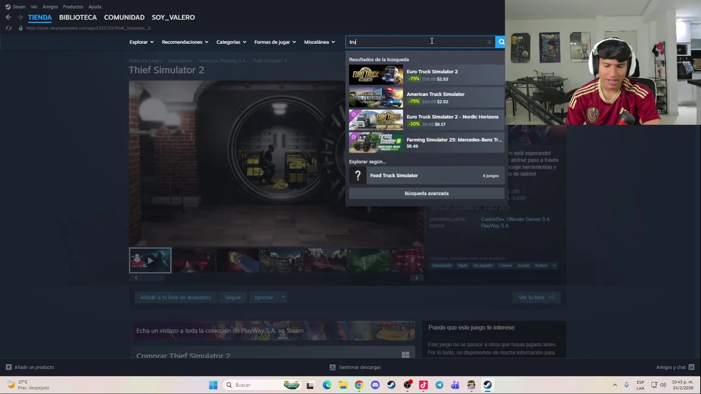Click the active Steam taskbar icon
The width and height of the screenshot is (701, 394).
click(x=487, y=385)
